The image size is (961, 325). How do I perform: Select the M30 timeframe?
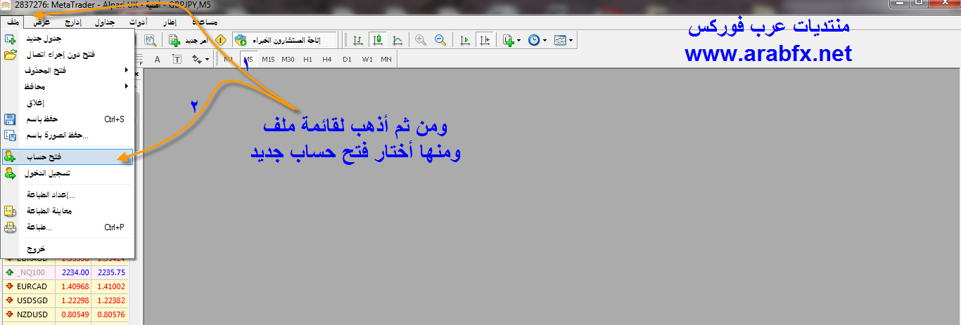pyautogui.click(x=288, y=60)
